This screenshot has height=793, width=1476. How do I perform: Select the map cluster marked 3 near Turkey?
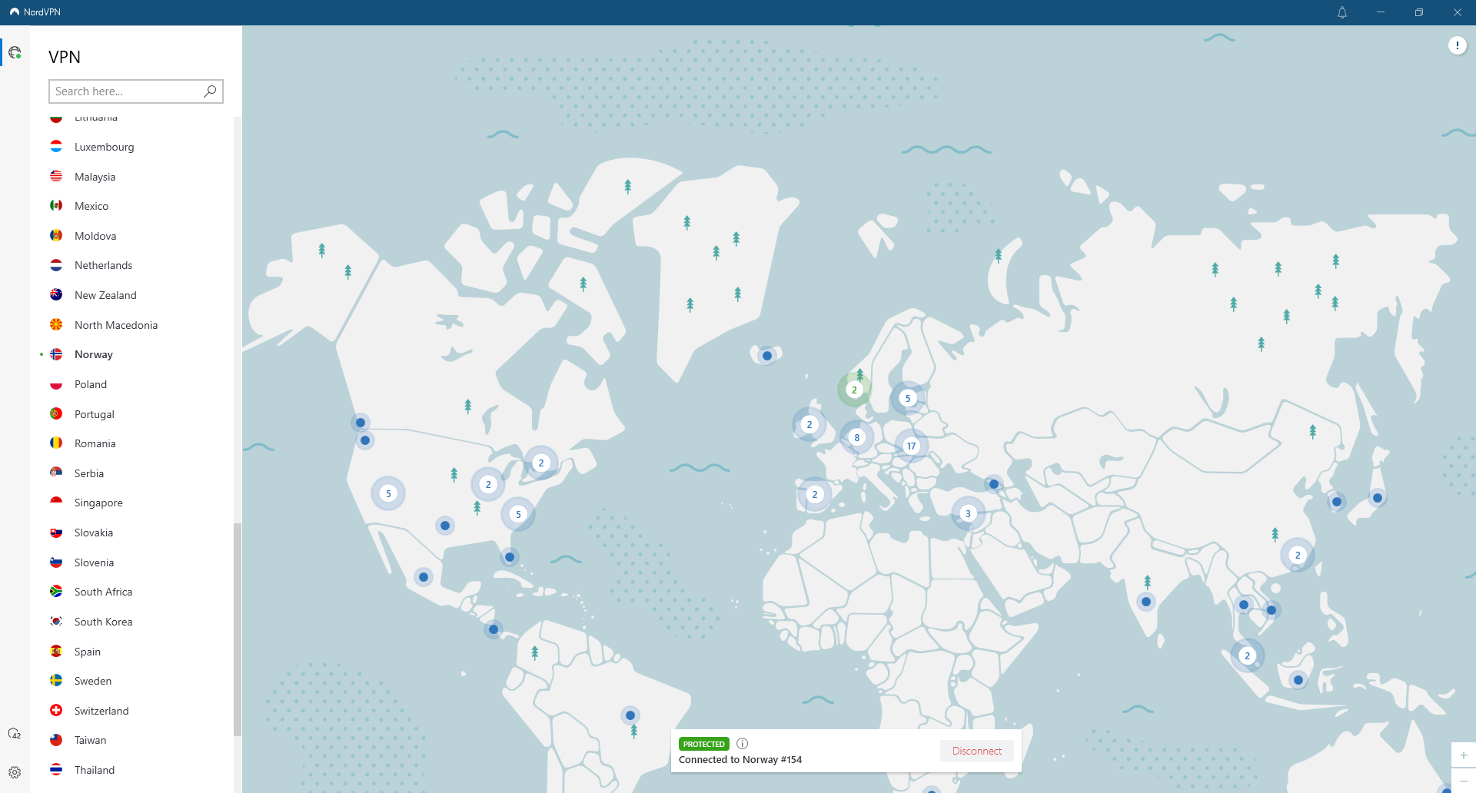pos(968,513)
